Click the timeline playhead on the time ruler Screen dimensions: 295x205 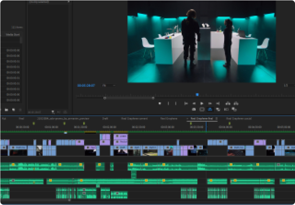tap(206, 127)
